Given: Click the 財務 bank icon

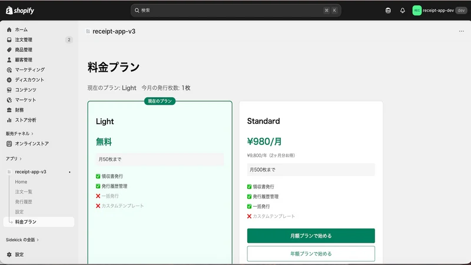Looking at the screenshot, I should [x=9, y=110].
